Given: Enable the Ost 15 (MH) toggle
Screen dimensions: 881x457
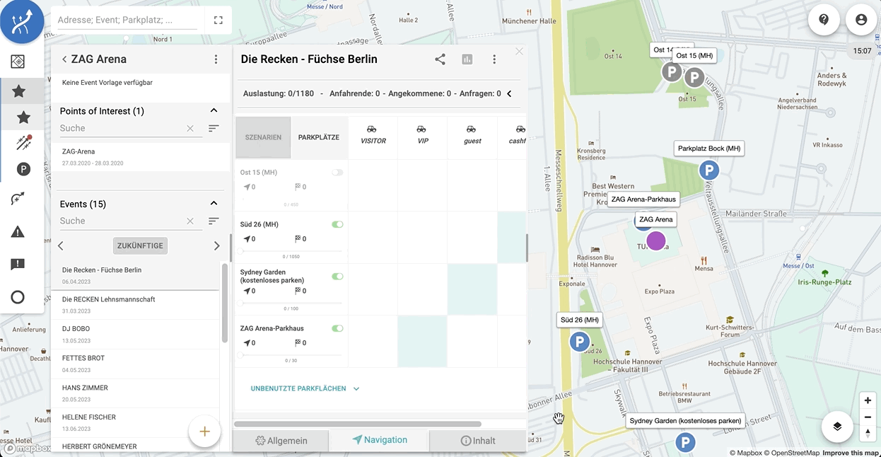Looking at the screenshot, I should 337,173.
